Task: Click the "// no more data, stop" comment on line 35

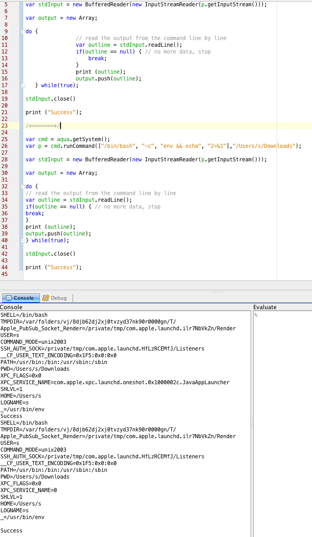Action: tap(127, 207)
